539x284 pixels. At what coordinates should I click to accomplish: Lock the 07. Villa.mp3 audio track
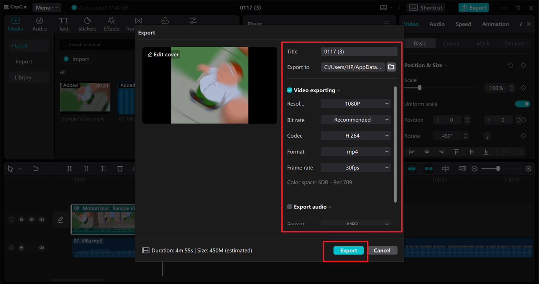click(x=21, y=248)
